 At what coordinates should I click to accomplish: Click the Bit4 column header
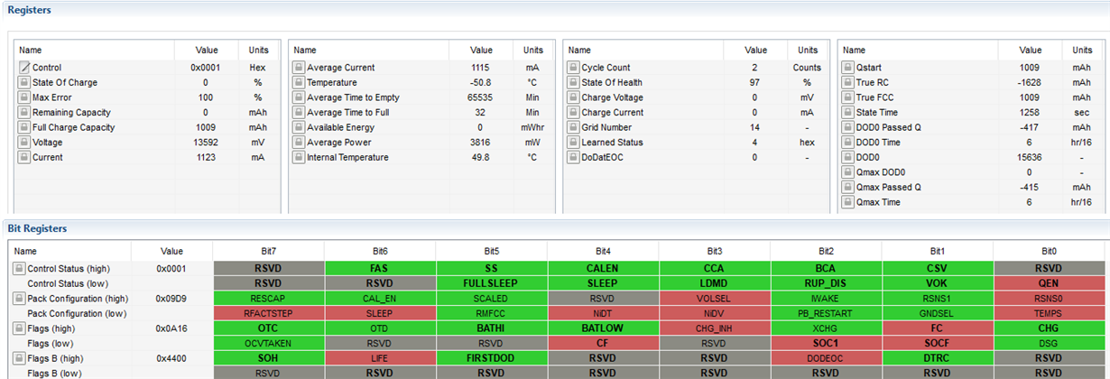click(x=603, y=251)
